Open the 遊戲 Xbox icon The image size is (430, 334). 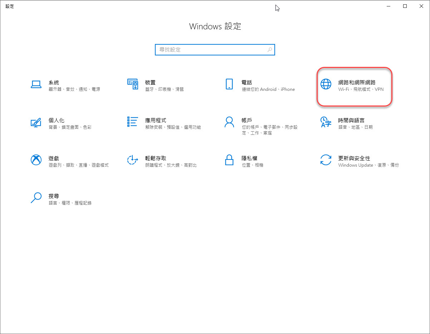(x=36, y=160)
